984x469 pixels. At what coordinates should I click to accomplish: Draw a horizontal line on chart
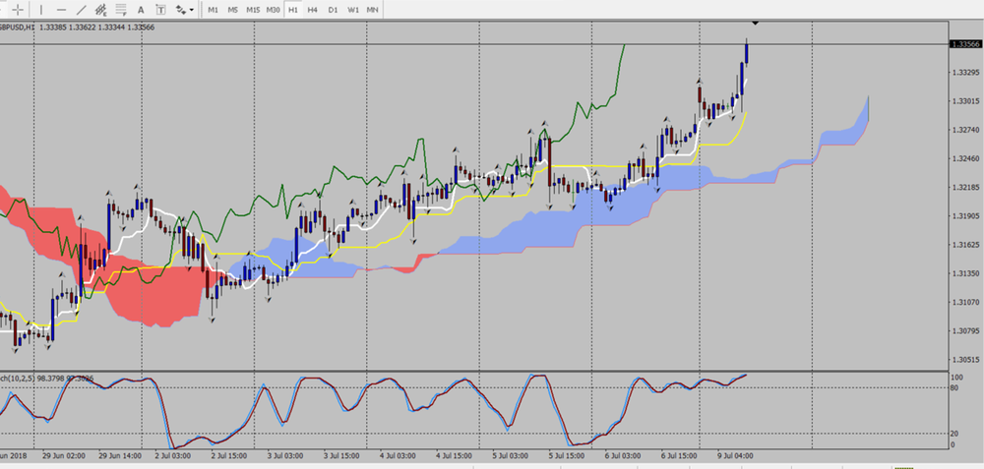[x=61, y=10]
